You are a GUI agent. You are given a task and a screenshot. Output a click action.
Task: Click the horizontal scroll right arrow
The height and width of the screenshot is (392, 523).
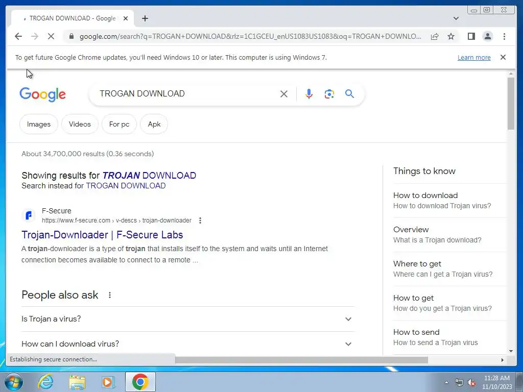click(x=503, y=360)
